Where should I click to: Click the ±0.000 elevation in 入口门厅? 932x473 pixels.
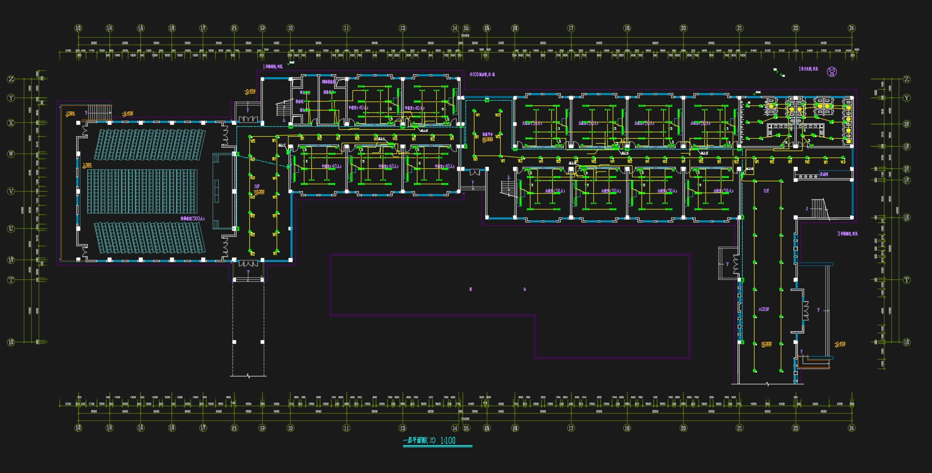click(x=766, y=344)
